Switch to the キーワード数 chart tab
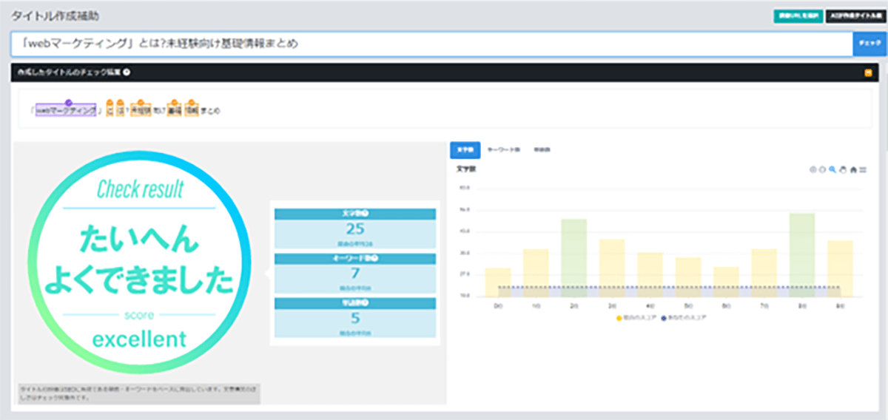This screenshot has width=888, height=420. [x=504, y=149]
